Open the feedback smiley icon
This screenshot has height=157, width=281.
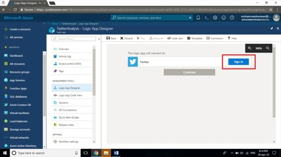[x=224, y=18]
